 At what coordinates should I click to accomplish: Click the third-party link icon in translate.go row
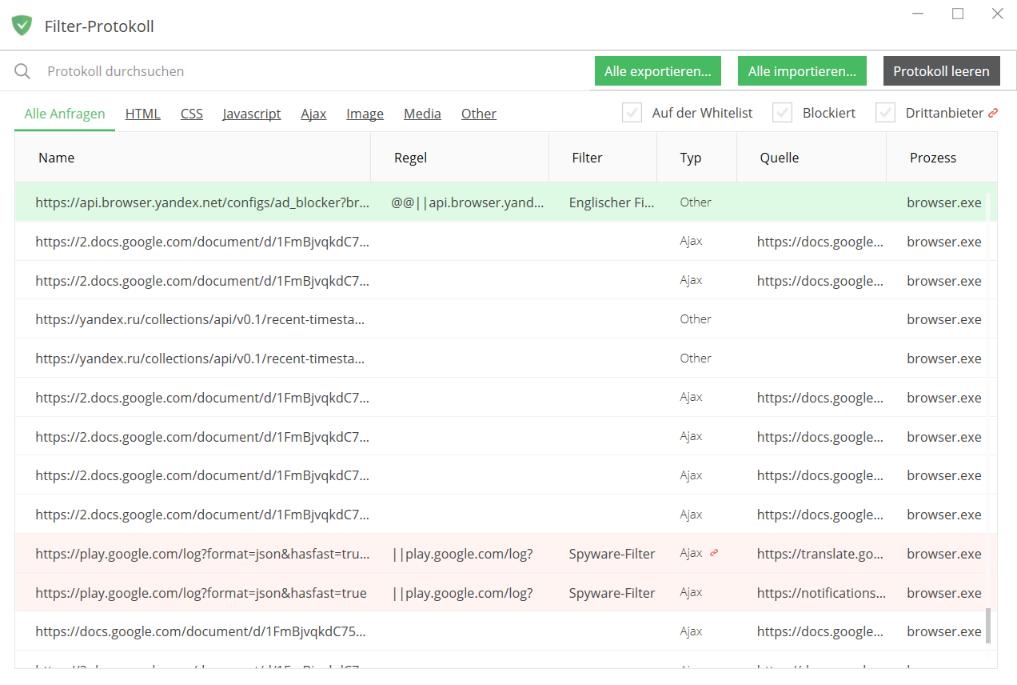pyautogui.click(x=714, y=553)
